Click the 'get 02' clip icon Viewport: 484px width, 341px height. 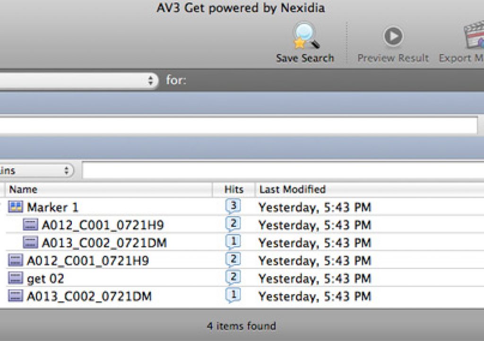[16, 278]
